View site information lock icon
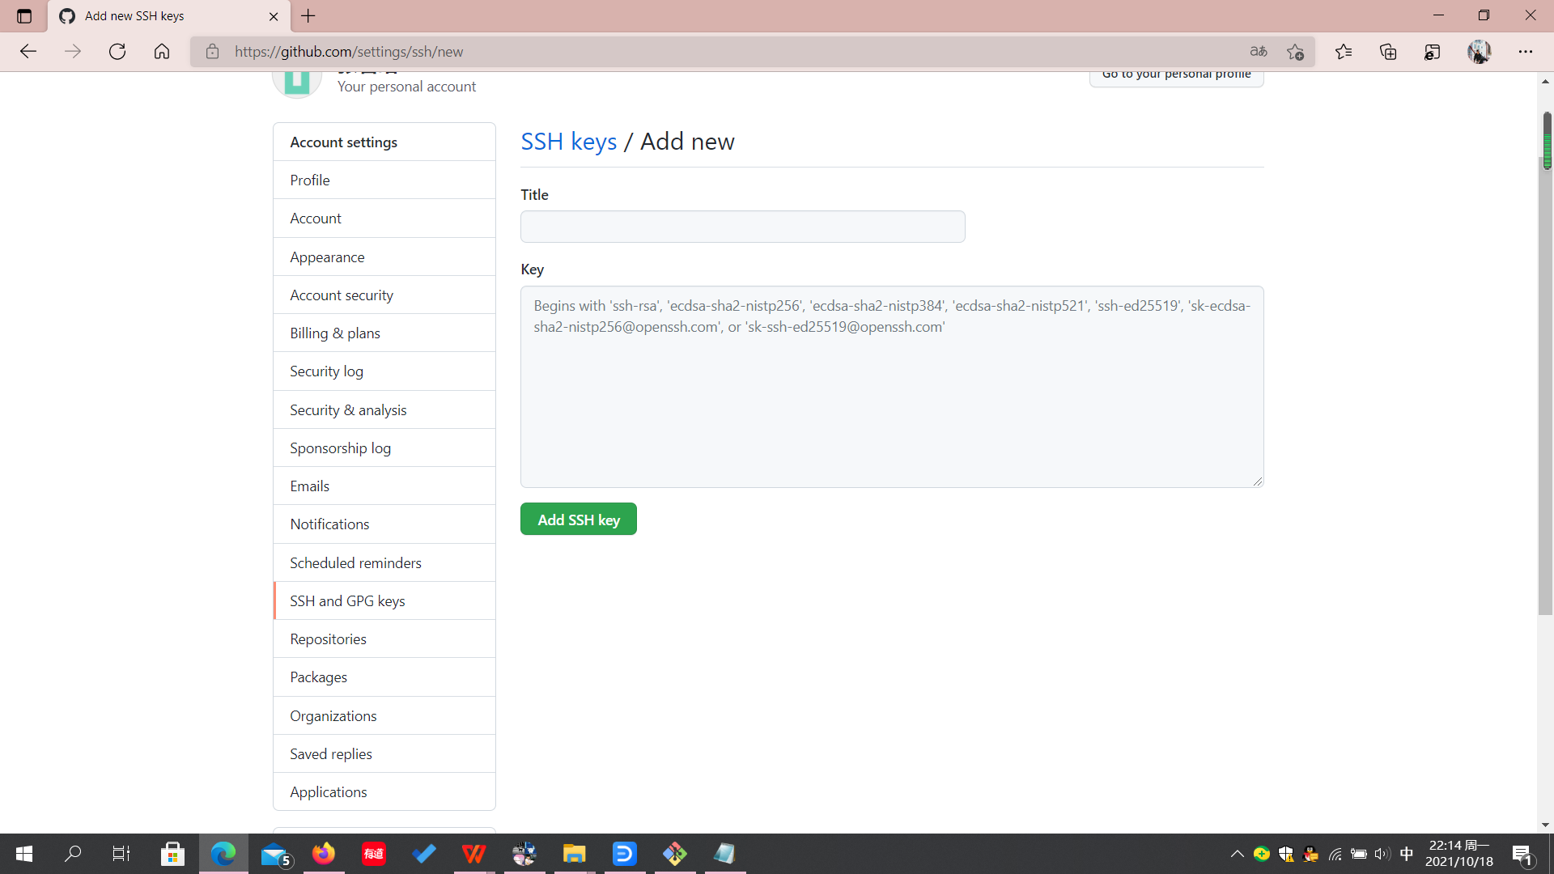Viewport: 1554px width, 874px height. tap(212, 52)
